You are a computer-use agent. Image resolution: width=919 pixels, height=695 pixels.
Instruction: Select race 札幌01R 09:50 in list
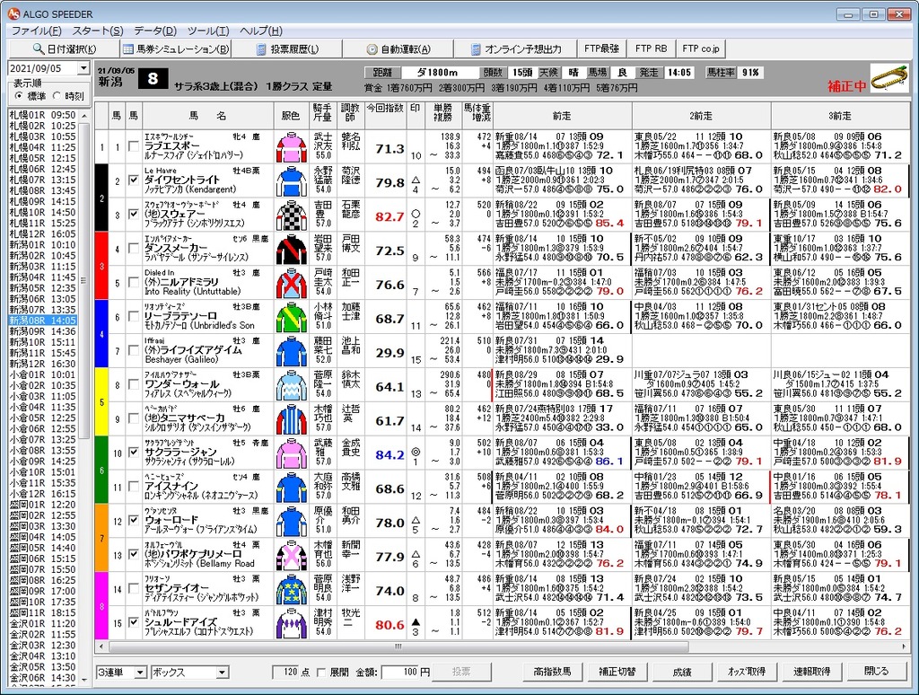click(x=43, y=115)
